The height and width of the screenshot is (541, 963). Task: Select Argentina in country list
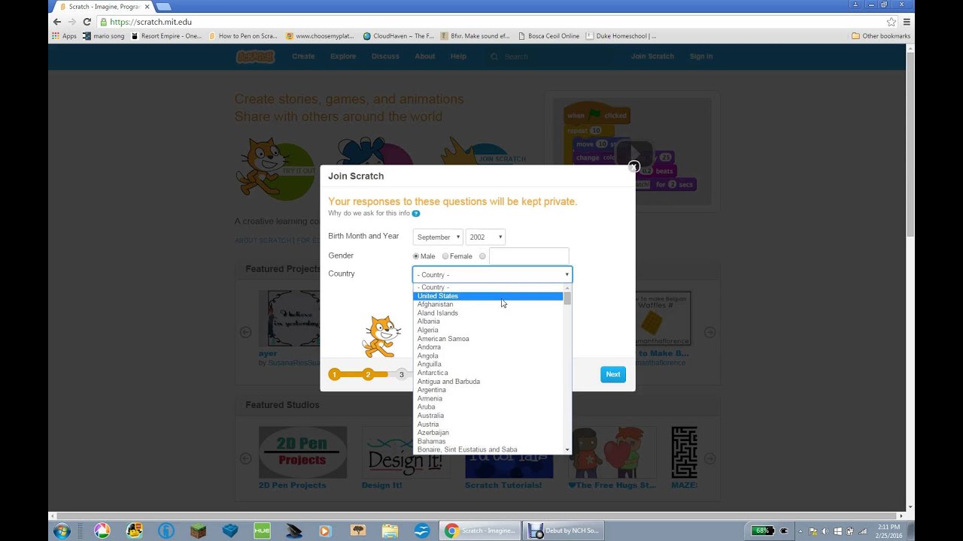[x=488, y=390]
